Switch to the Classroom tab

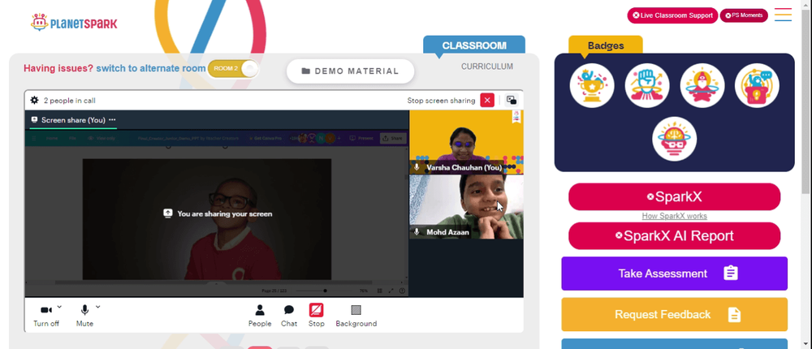(x=474, y=45)
